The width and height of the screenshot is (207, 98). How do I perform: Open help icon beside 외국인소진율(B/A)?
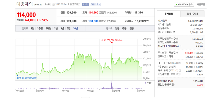(180, 46)
